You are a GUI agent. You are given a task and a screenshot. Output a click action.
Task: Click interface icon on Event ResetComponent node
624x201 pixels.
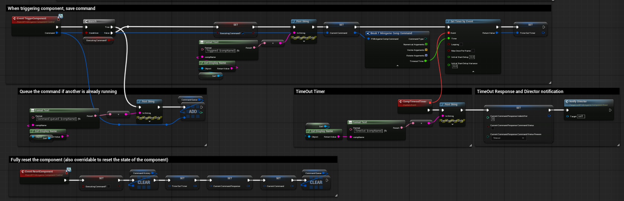(68, 170)
